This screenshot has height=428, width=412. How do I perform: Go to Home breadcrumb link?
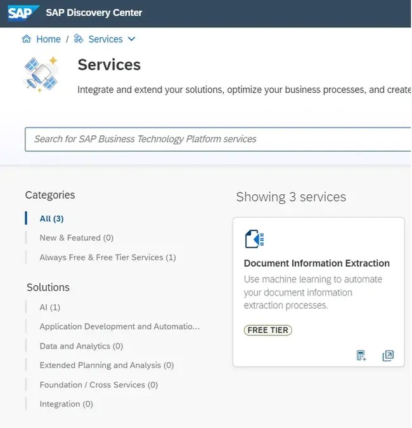pos(48,39)
